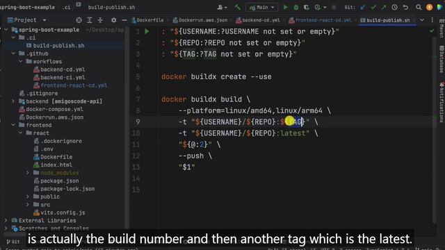The width and height of the screenshot is (445, 250).
Task: Open editor tabs more options menu
Action: (x=432, y=20)
